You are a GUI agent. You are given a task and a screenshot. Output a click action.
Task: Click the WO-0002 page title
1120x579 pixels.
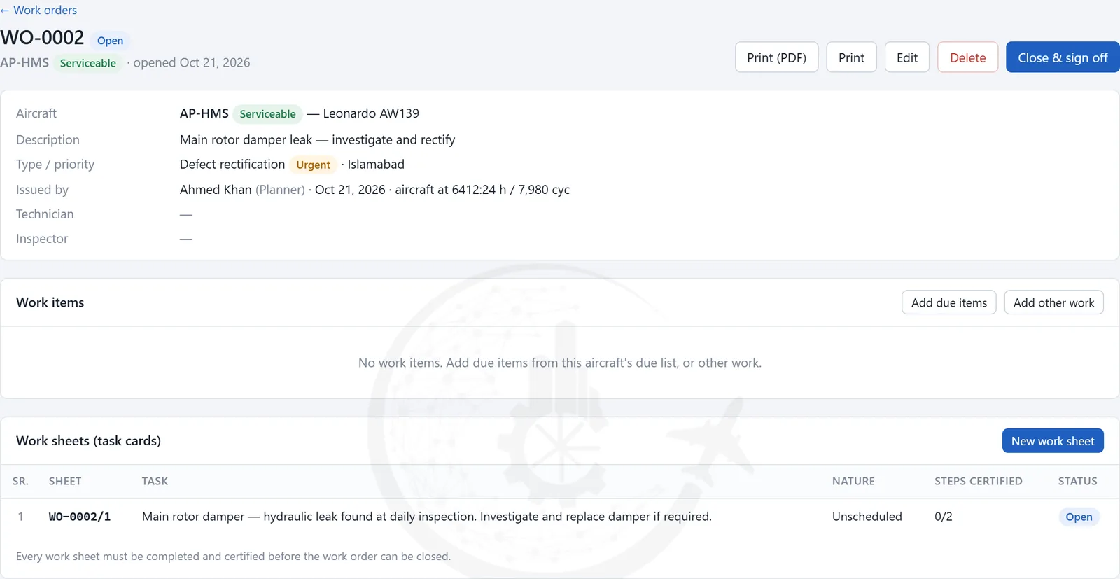[42, 38]
